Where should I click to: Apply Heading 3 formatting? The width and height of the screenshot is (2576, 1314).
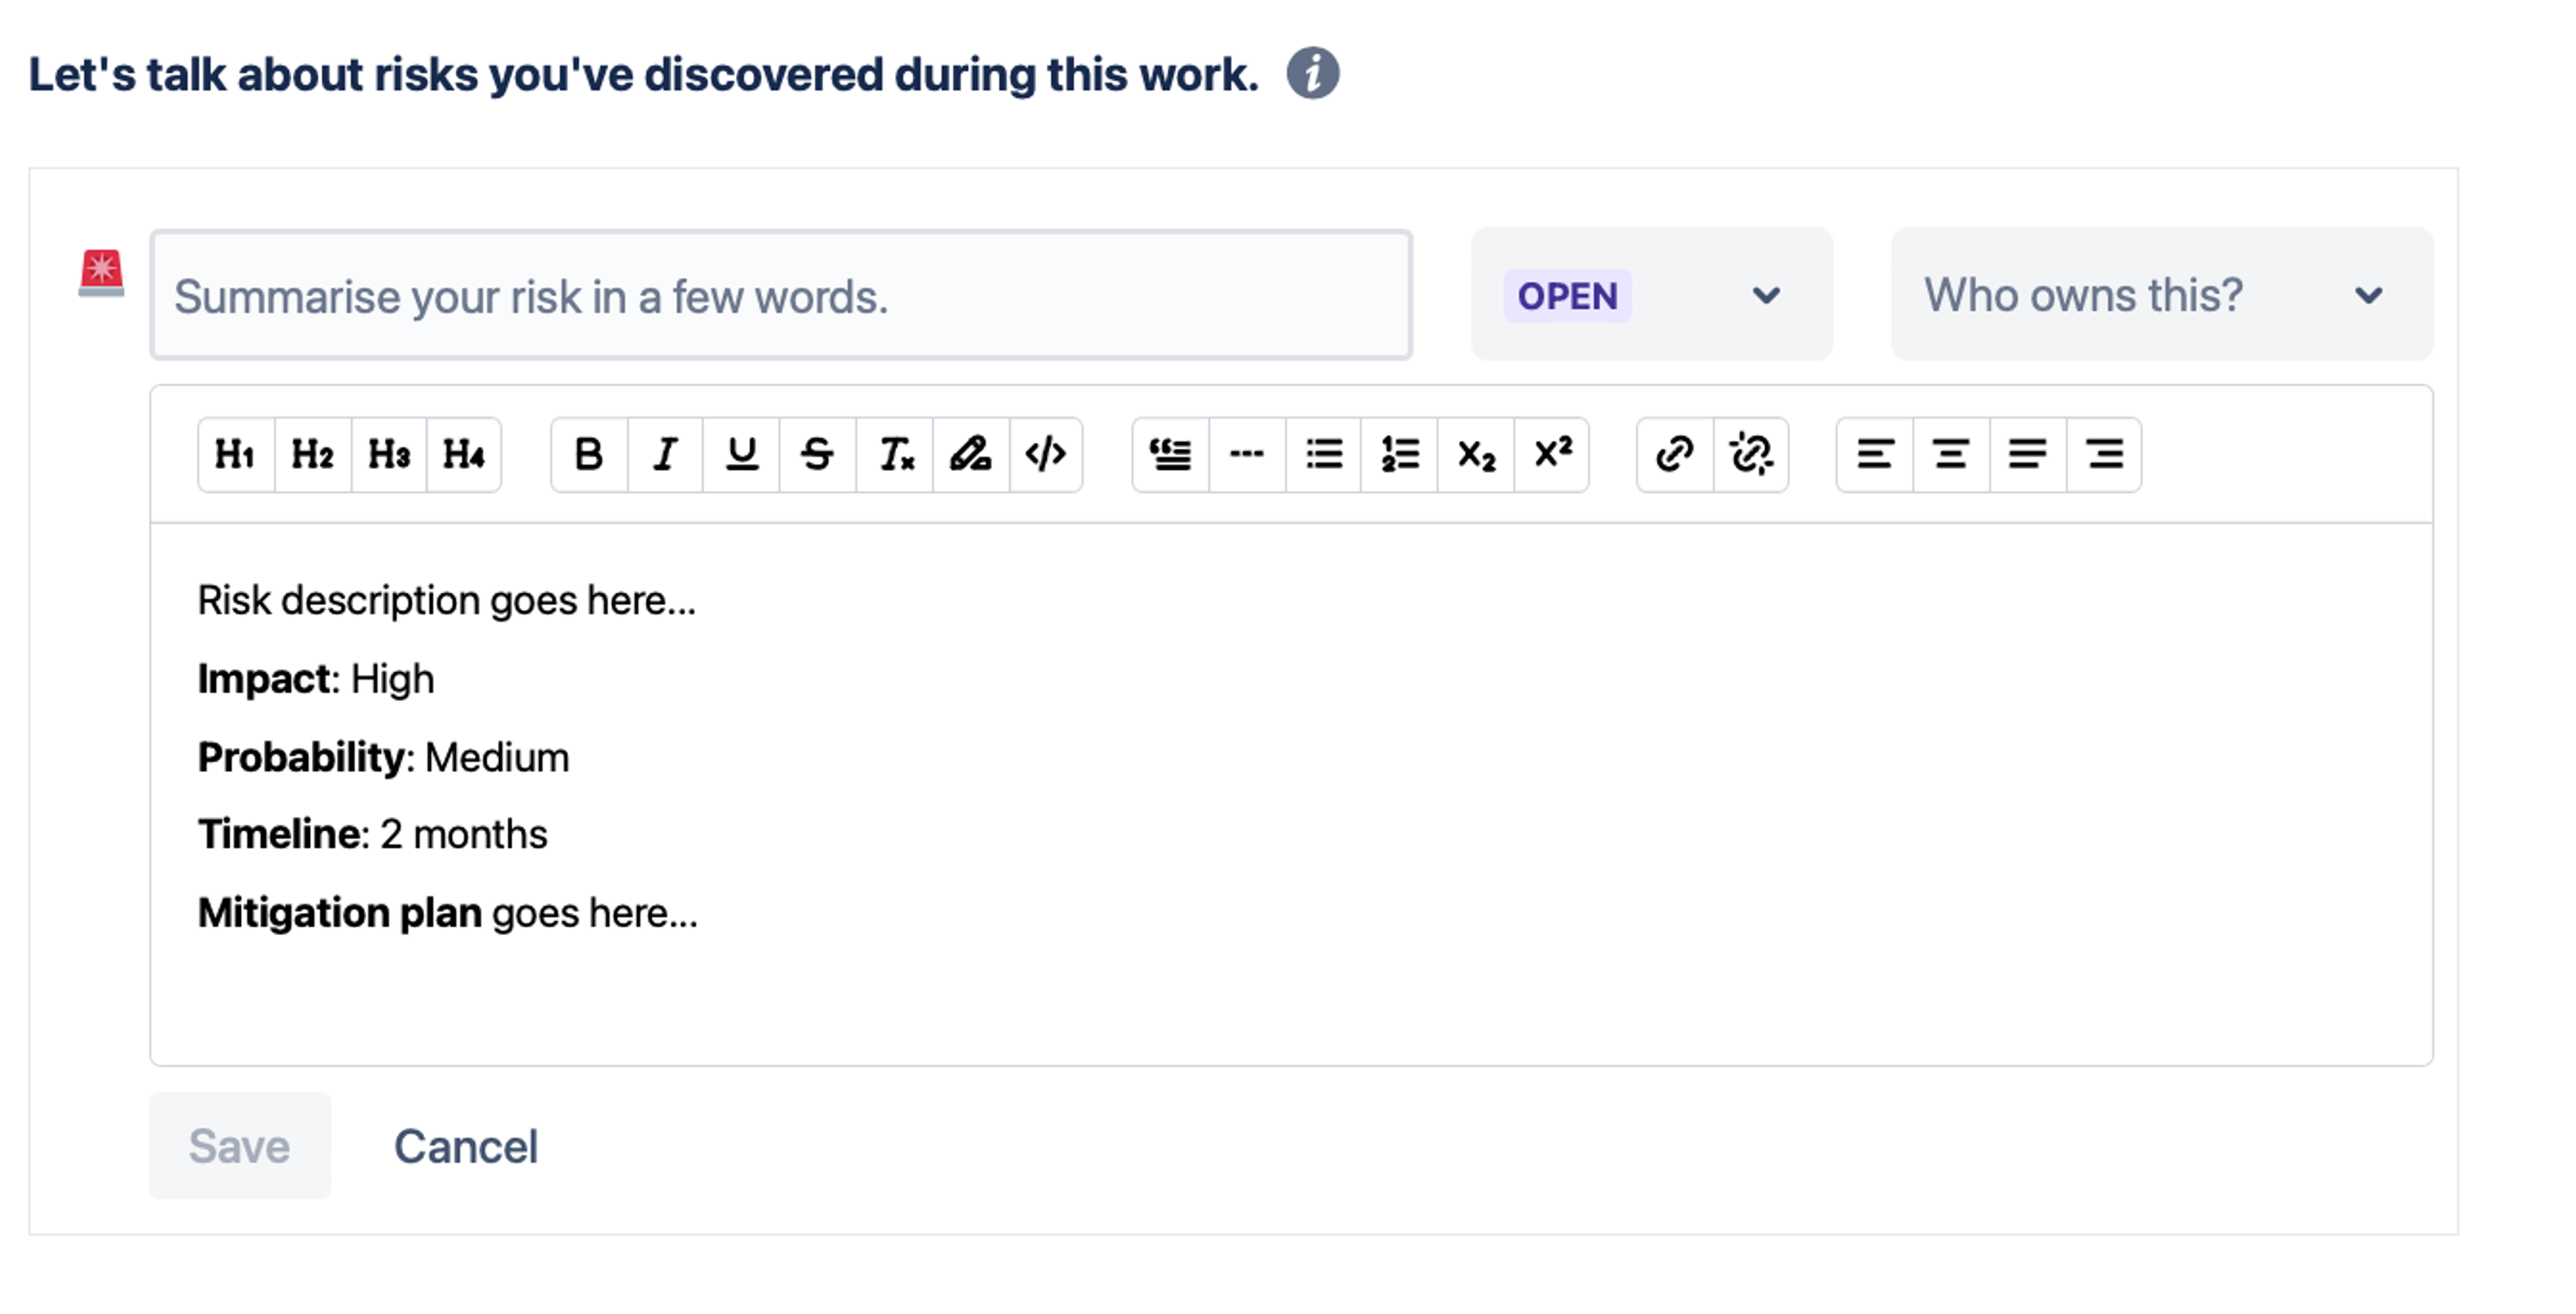[389, 455]
